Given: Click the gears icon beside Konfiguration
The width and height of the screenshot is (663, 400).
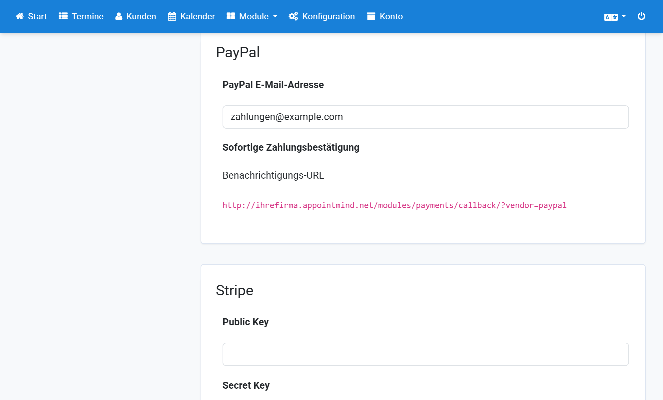Looking at the screenshot, I should point(293,16).
